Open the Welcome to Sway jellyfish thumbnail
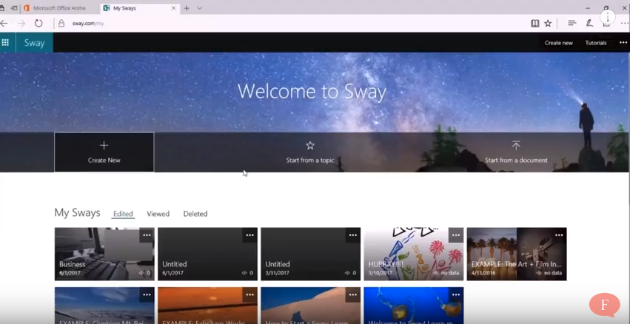Image resolution: width=630 pixels, height=324 pixels. [413, 306]
